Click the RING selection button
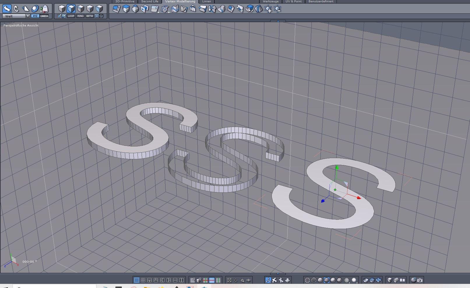This screenshot has width=470, height=288. (x=80, y=16)
